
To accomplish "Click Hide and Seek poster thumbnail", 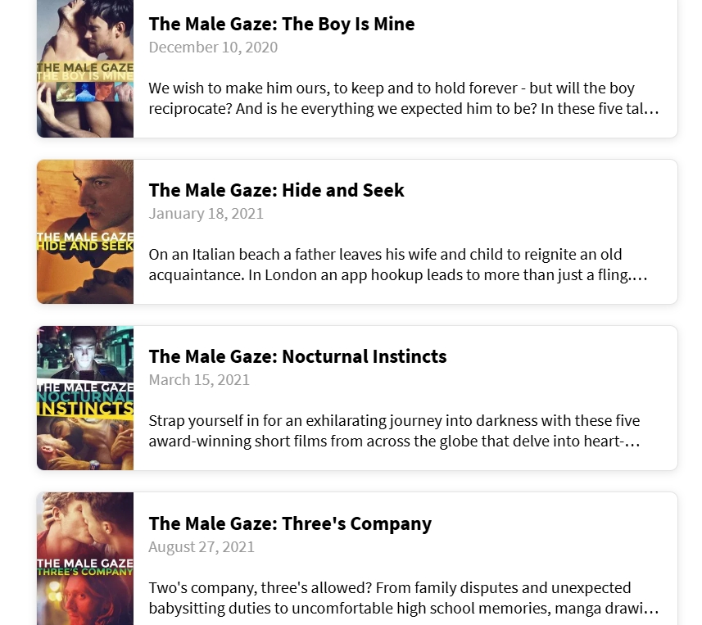I will point(85,232).
